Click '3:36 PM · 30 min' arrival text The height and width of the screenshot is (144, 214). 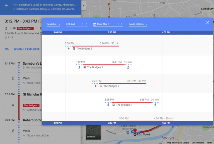coord(109,43)
